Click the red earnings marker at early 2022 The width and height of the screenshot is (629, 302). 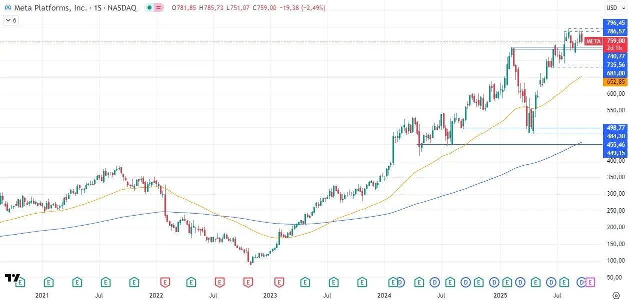[164, 283]
